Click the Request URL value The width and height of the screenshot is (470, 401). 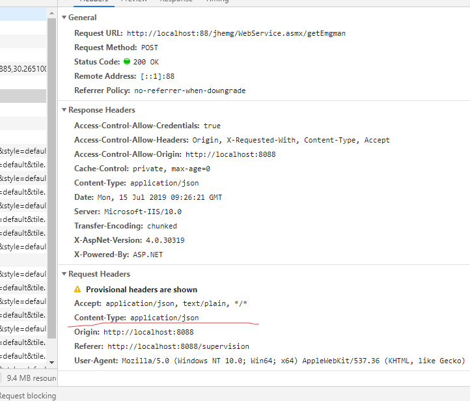(x=236, y=33)
